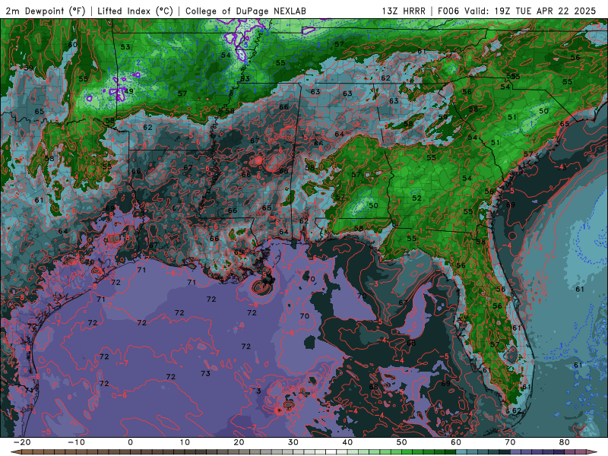Click the 52 dewpoint value over Georgia
Image resolution: width=608 pixels, height=456 pixels.
416,198
